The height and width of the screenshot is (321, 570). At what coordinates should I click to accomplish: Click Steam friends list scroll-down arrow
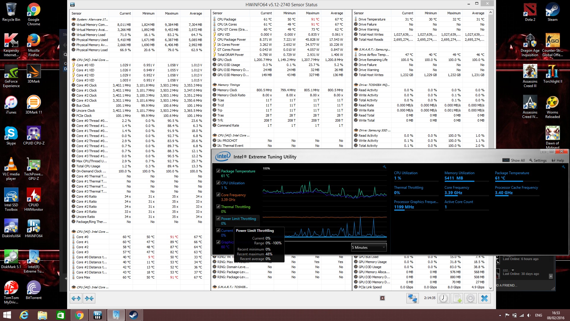tap(551, 276)
